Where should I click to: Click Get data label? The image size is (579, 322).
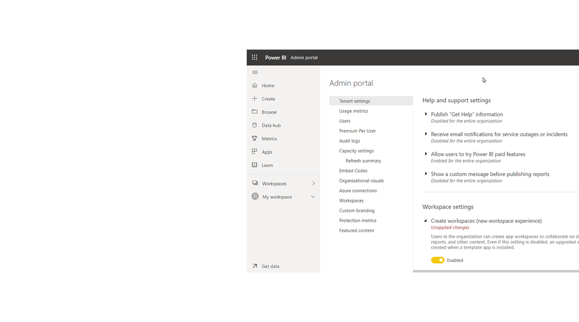pyautogui.click(x=270, y=266)
